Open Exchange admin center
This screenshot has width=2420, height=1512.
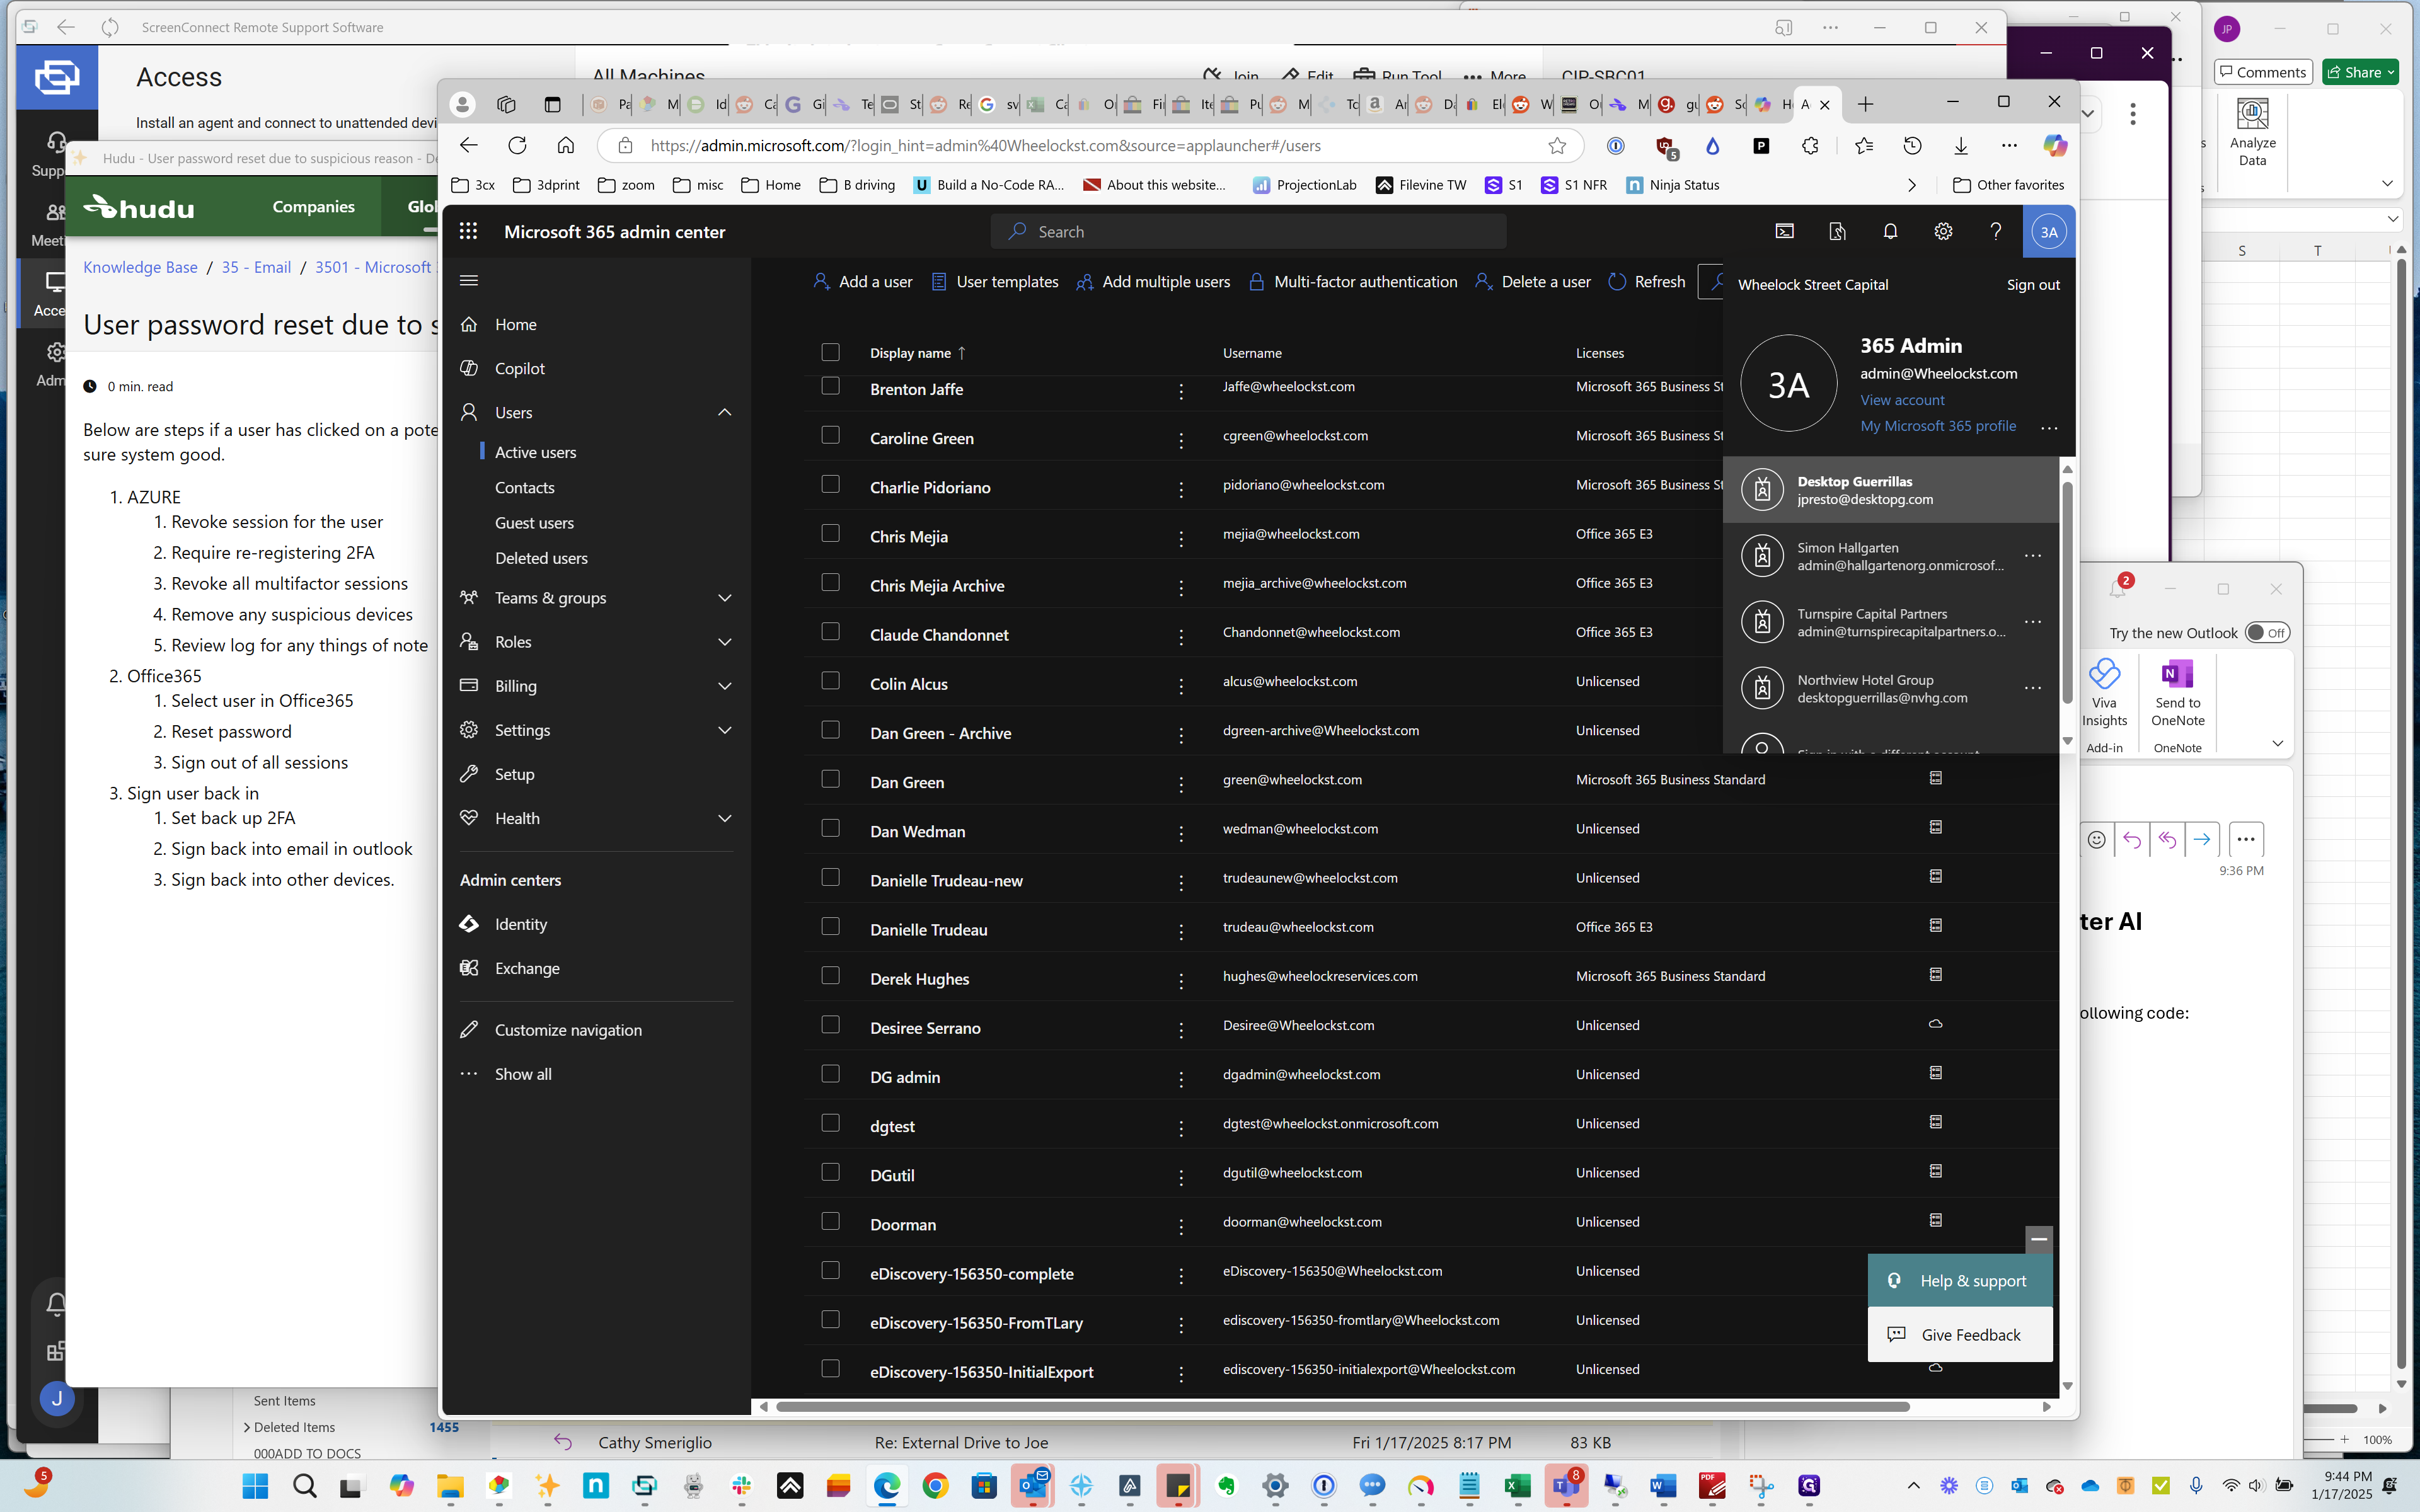click(x=527, y=968)
